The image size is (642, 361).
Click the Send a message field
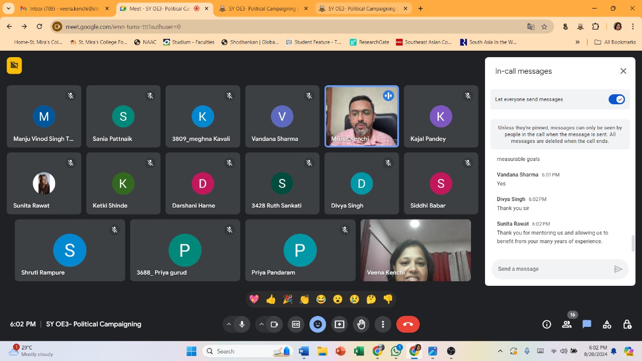click(x=552, y=269)
